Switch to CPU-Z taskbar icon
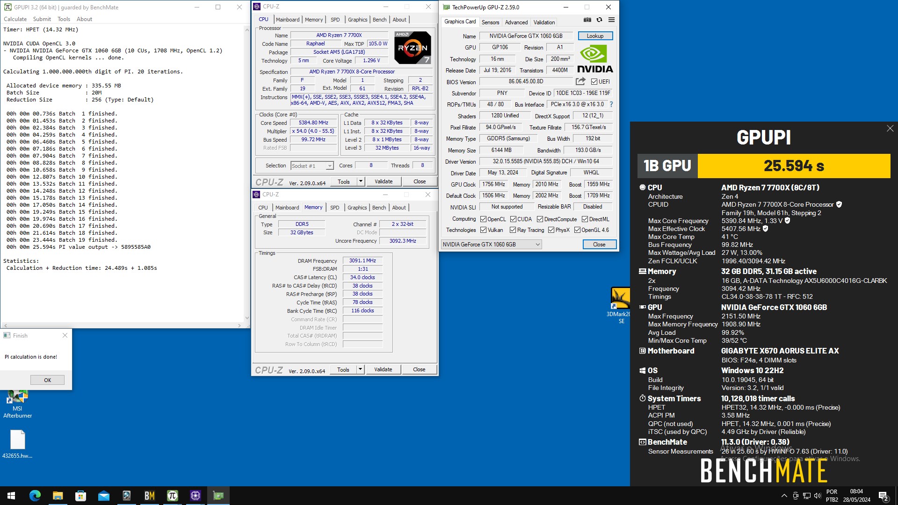The width and height of the screenshot is (898, 505). [x=195, y=496]
